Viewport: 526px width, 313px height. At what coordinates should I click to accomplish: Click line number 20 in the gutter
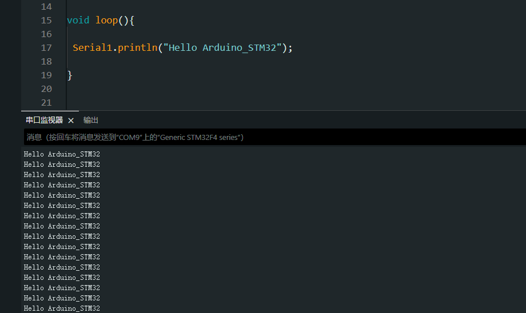click(x=46, y=89)
